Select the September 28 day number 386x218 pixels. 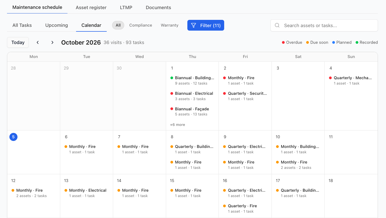[x=13, y=68]
